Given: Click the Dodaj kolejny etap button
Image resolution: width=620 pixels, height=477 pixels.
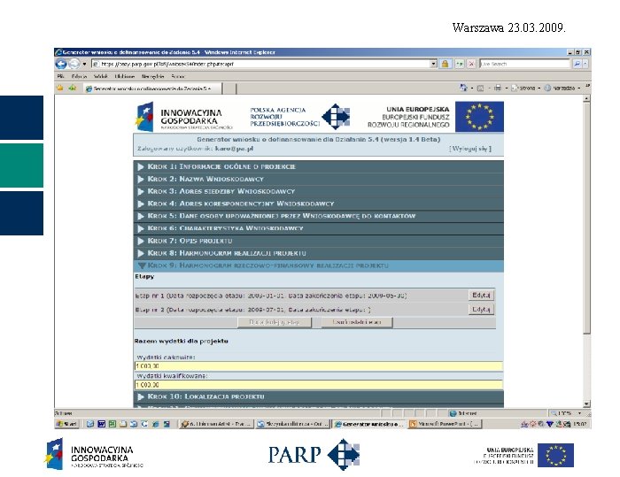Looking at the screenshot, I should tap(275, 322).
